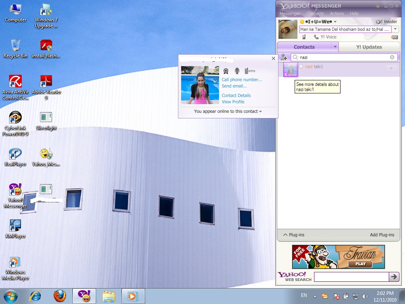
Task: Show hidden system tray icons
Action: (315, 296)
